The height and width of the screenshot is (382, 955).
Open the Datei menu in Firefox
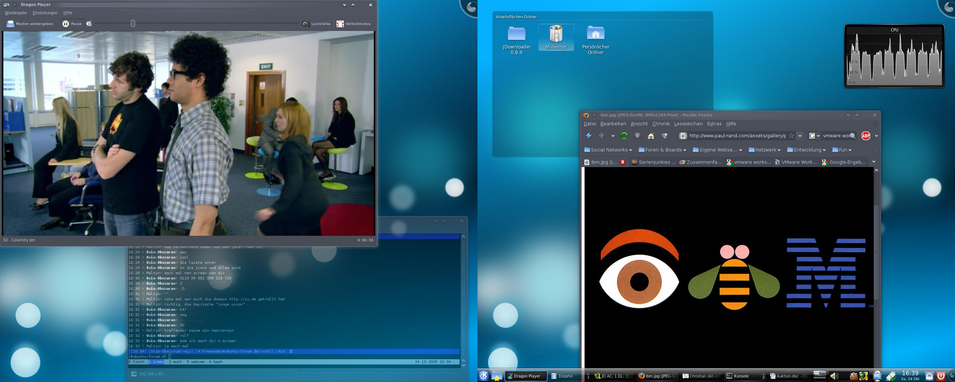[x=590, y=124]
